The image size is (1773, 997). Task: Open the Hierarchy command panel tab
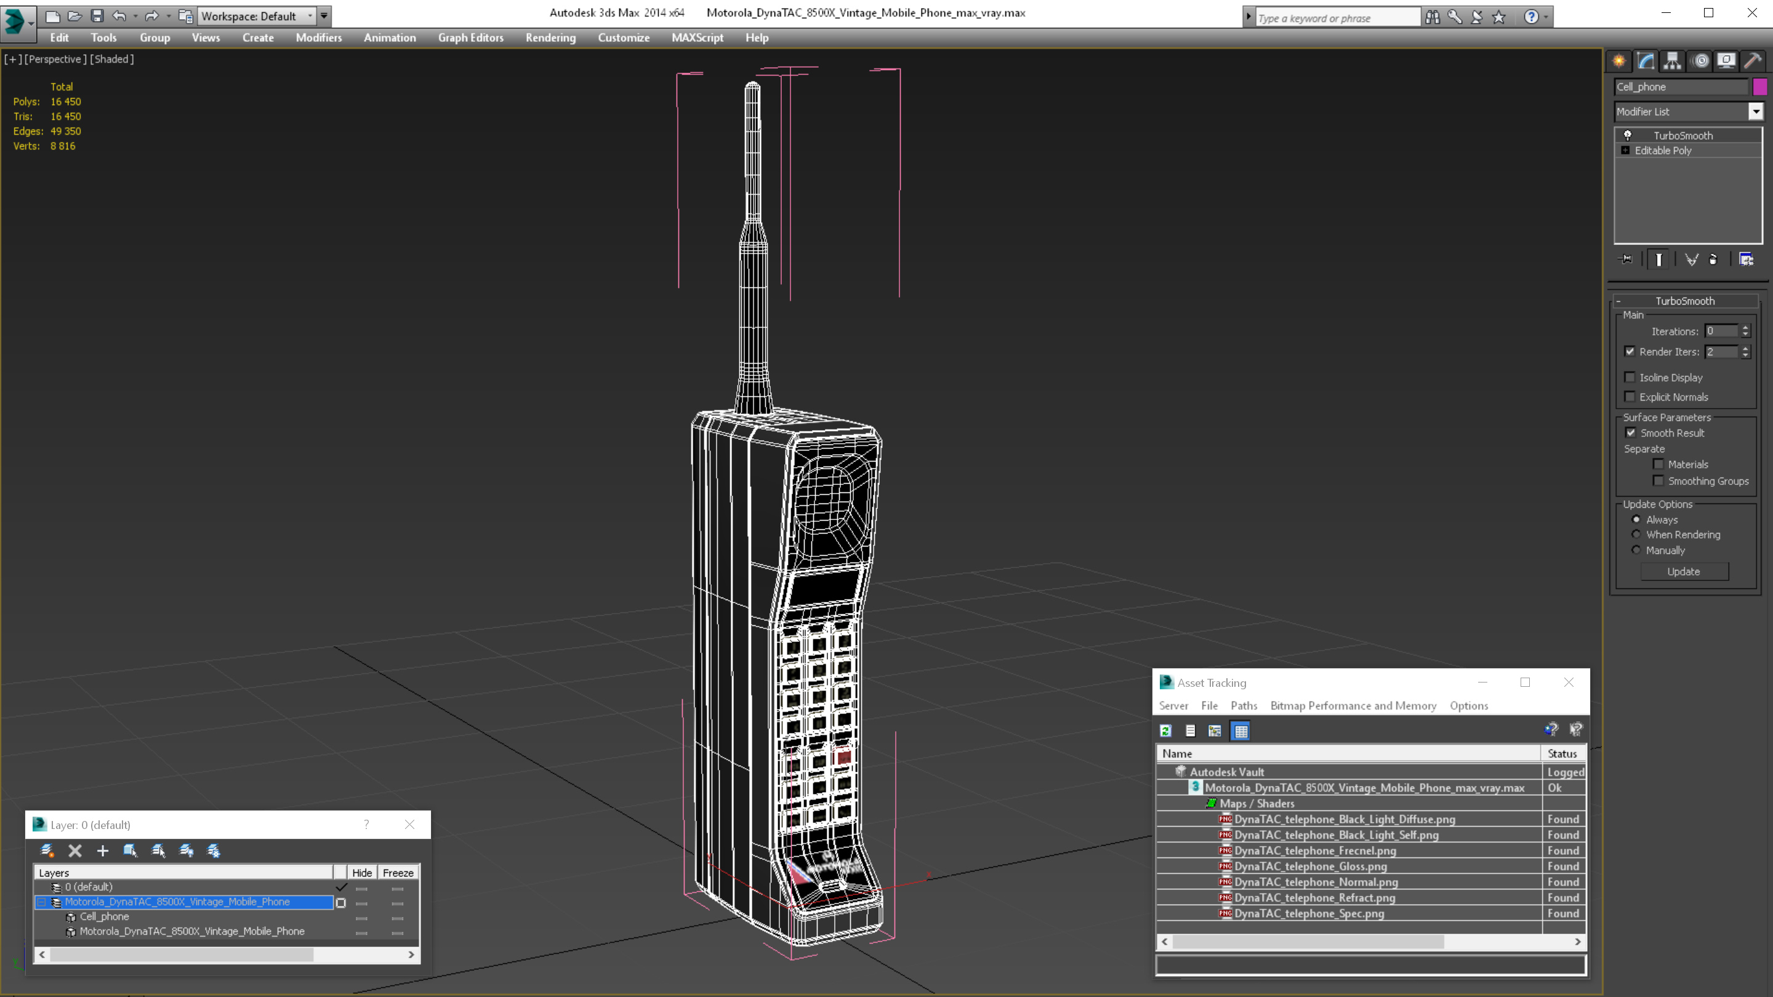(x=1673, y=60)
